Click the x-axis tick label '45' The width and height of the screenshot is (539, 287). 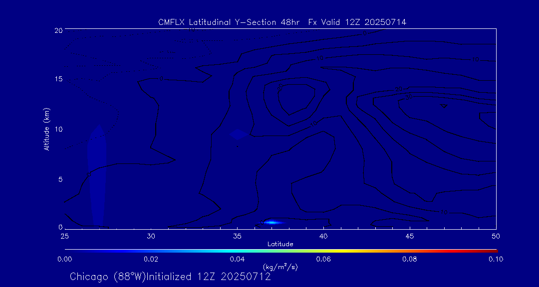tap(410, 236)
